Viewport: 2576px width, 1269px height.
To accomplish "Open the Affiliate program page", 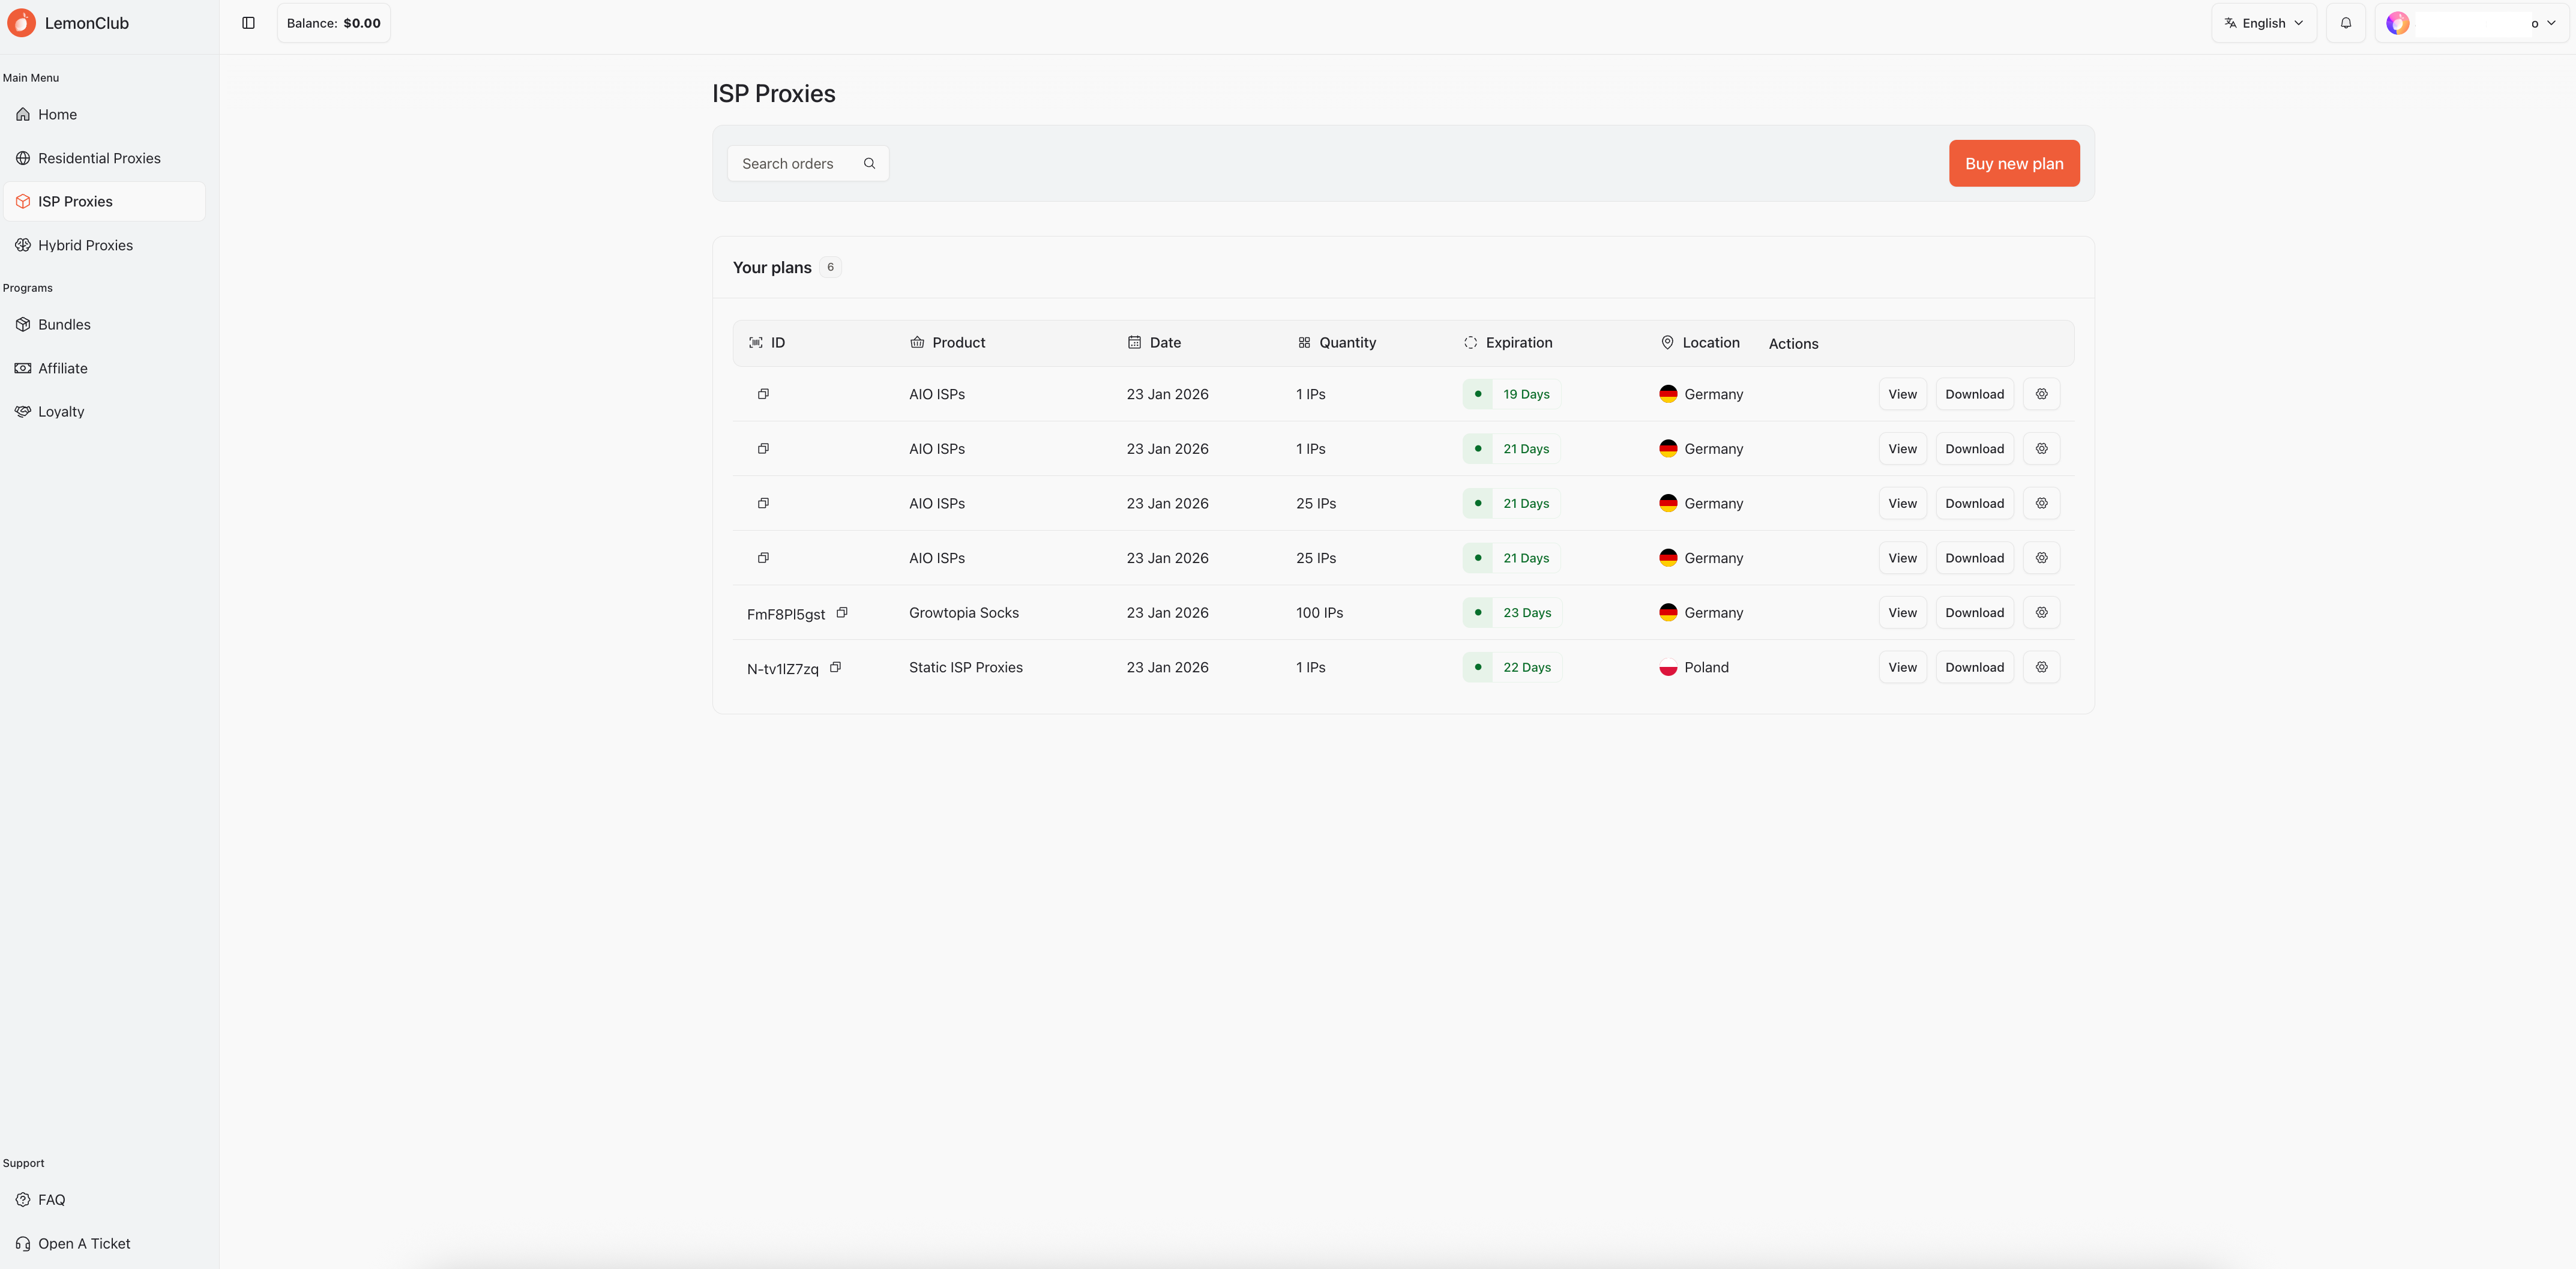I will 104,368.
